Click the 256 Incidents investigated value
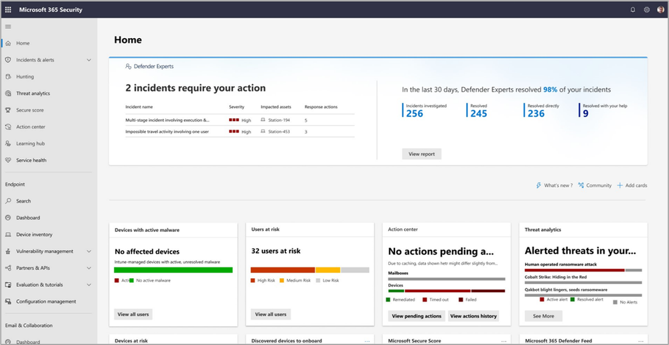Viewport: 669px width, 345px height. tap(415, 113)
